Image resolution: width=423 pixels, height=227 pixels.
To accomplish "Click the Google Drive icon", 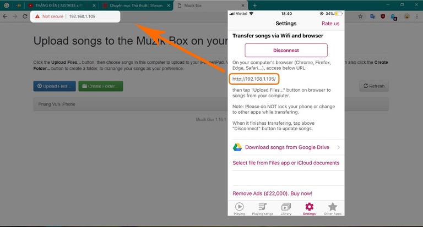I will click(237, 147).
